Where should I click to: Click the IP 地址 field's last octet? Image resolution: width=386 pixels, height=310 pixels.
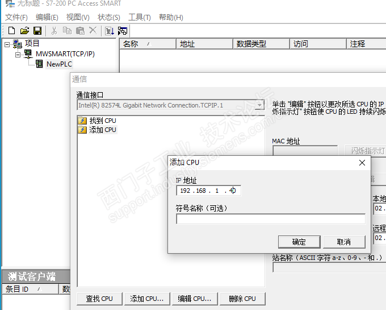[x=232, y=191]
